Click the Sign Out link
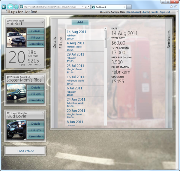The image size is (180, 171). (x=165, y=12)
